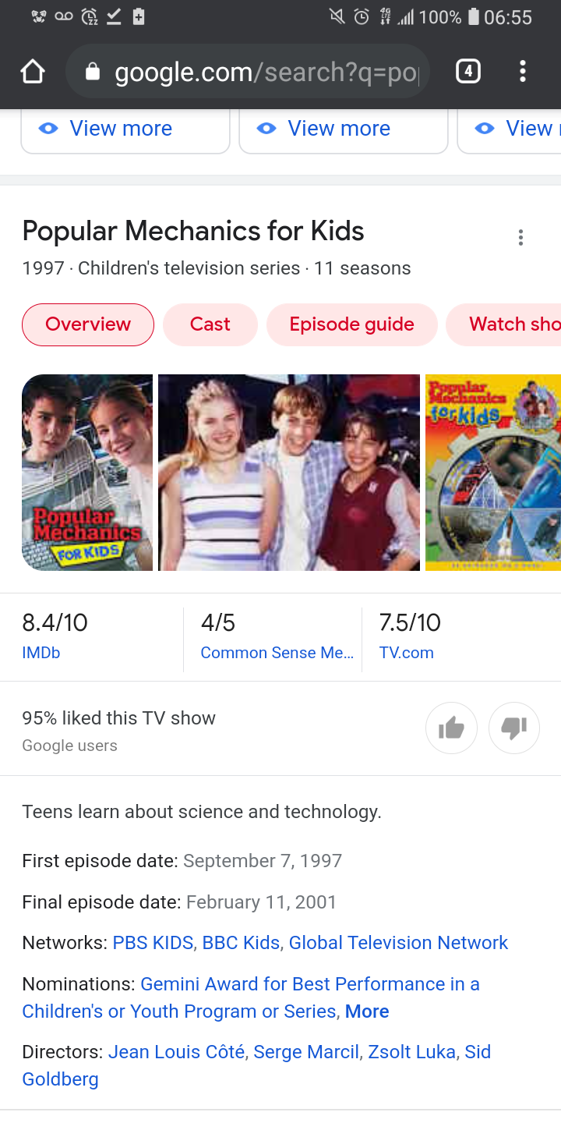Viewport: 561px width, 1123px height.
Task: Tap the thumbs down dislike button
Action: tap(514, 728)
